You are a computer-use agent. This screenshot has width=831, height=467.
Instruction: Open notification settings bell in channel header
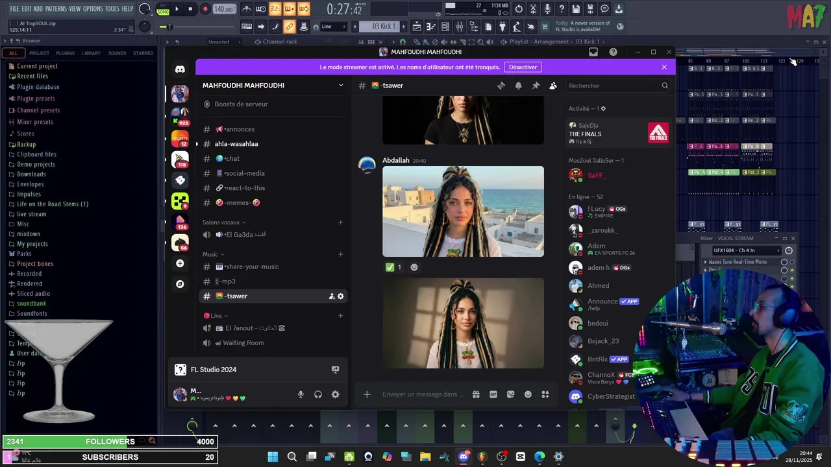coord(518,86)
